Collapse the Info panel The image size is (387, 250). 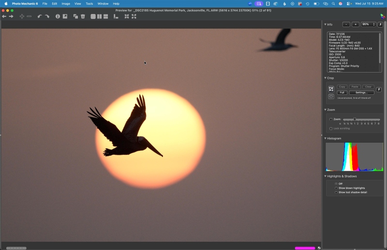[x=325, y=24]
